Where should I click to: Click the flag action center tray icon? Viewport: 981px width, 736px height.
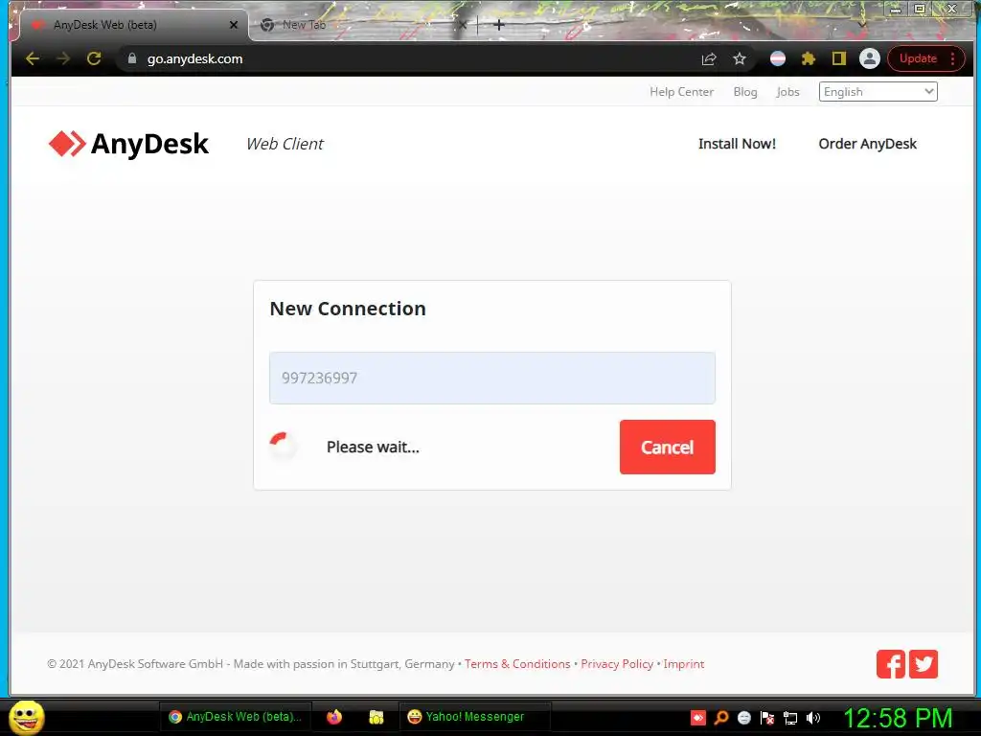tap(767, 718)
